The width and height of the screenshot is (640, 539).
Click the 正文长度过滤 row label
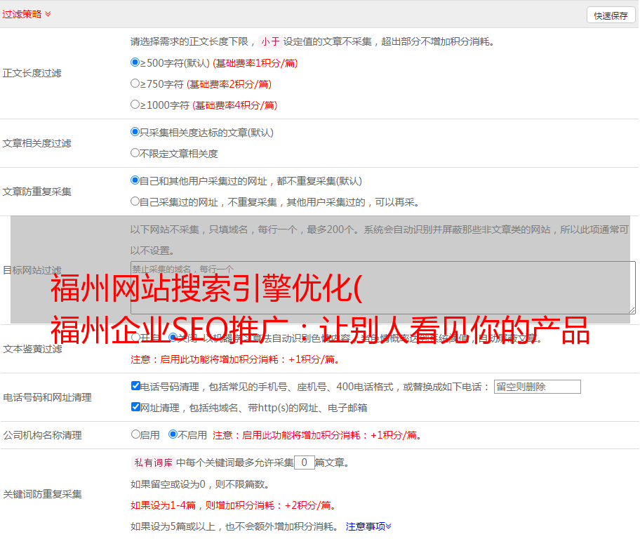pyautogui.click(x=32, y=73)
